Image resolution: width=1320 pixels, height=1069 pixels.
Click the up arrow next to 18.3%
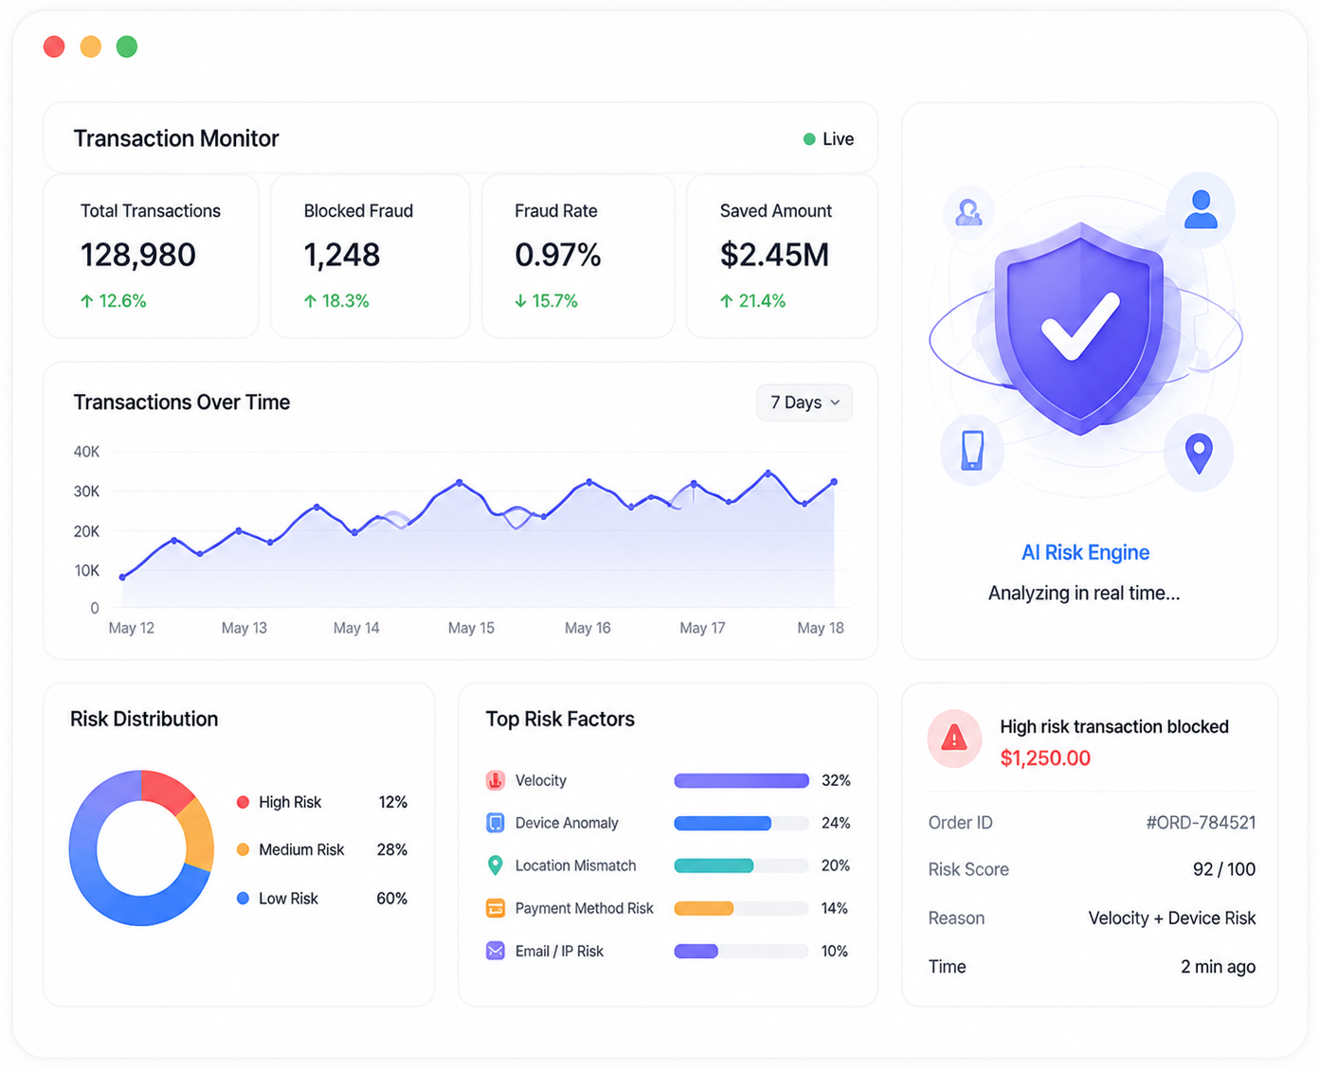(310, 301)
